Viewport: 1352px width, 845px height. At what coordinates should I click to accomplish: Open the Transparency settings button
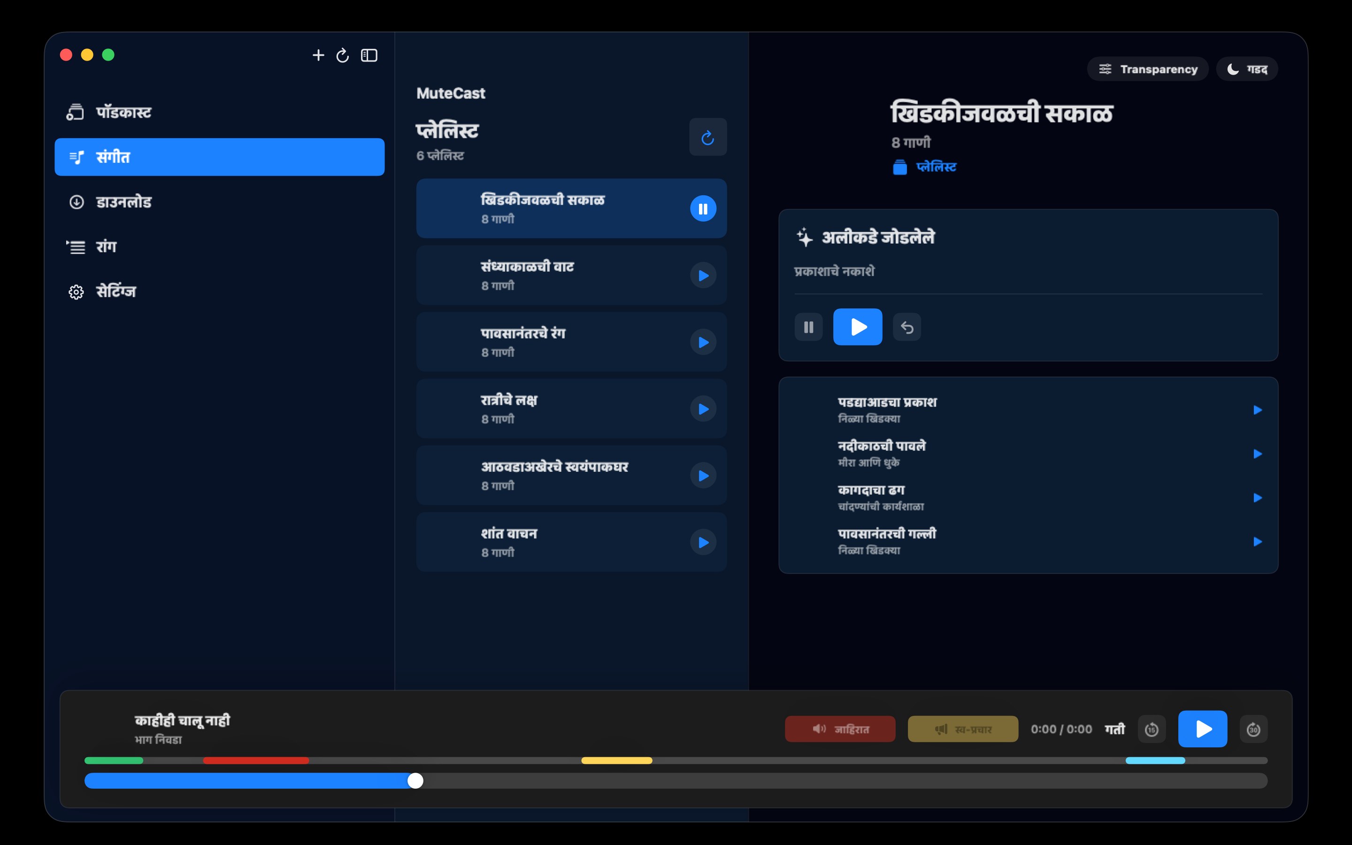tap(1147, 69)
